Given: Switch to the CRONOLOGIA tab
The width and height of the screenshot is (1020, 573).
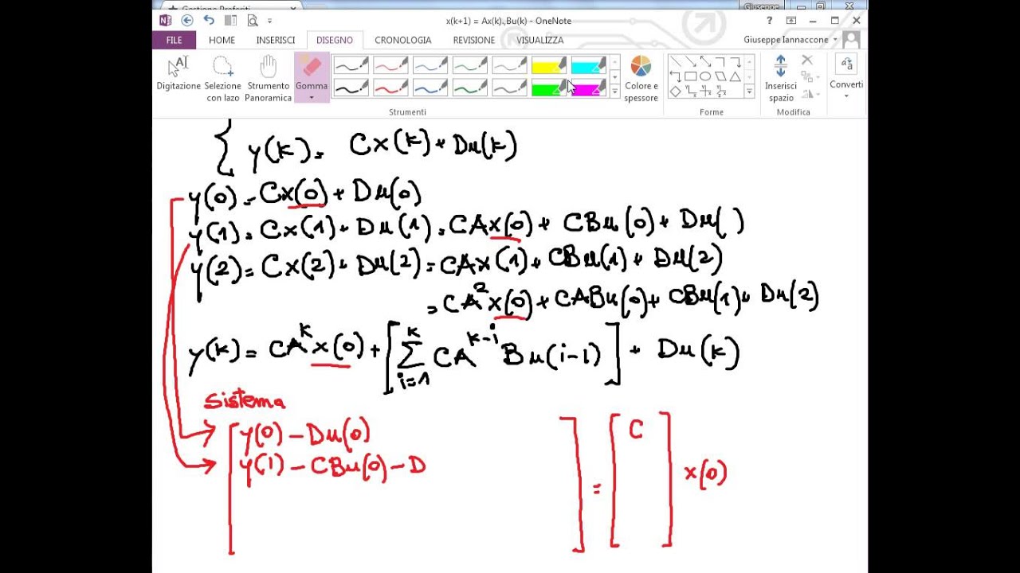Looking at the screenshot, I should coord(403,40).
